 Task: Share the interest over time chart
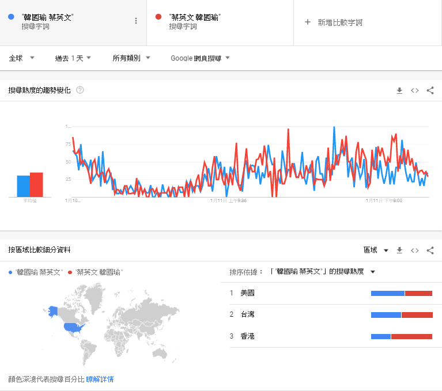point(430,90)
